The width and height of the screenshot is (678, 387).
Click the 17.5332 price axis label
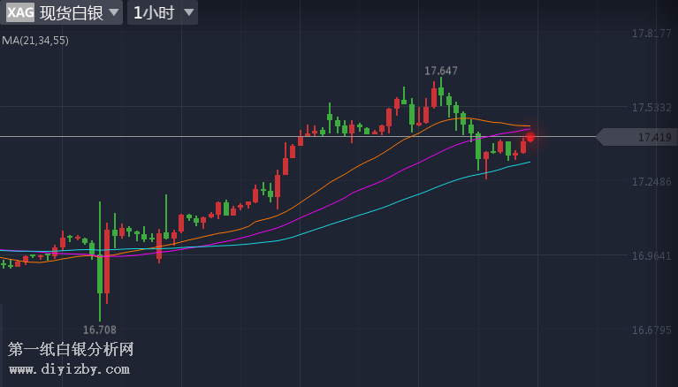(x=651, y=108)
